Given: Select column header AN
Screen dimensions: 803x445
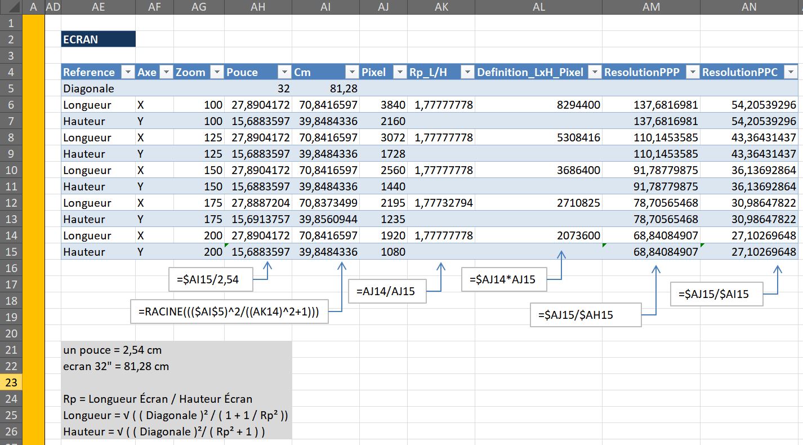Looking at the screenshot, I should click(750, 7).
